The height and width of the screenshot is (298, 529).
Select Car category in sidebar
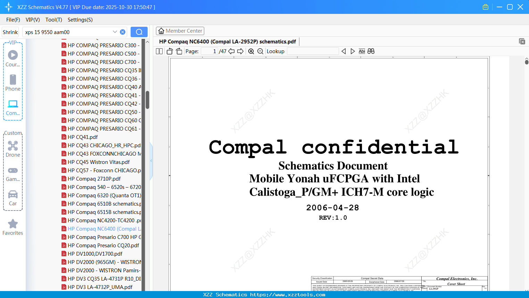coord(13,198)
